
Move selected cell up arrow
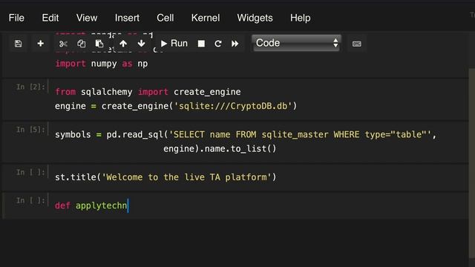coord(123,44)
